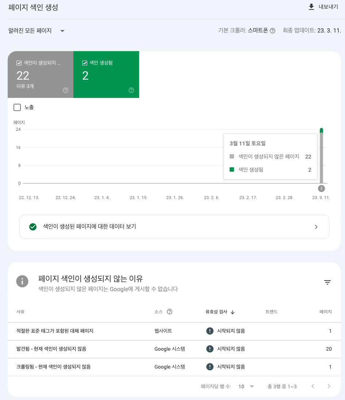This screenshot has height=400, width=345.
Task: Click the info icon beside 페이지 색인이 생성되지 않는 이유
Action: tap(22, 281)
